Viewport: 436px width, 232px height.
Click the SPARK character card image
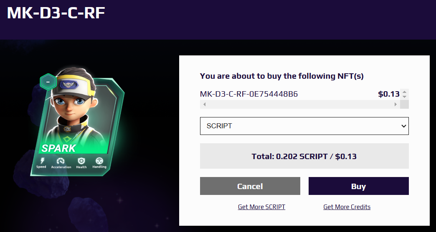(77, 121)
